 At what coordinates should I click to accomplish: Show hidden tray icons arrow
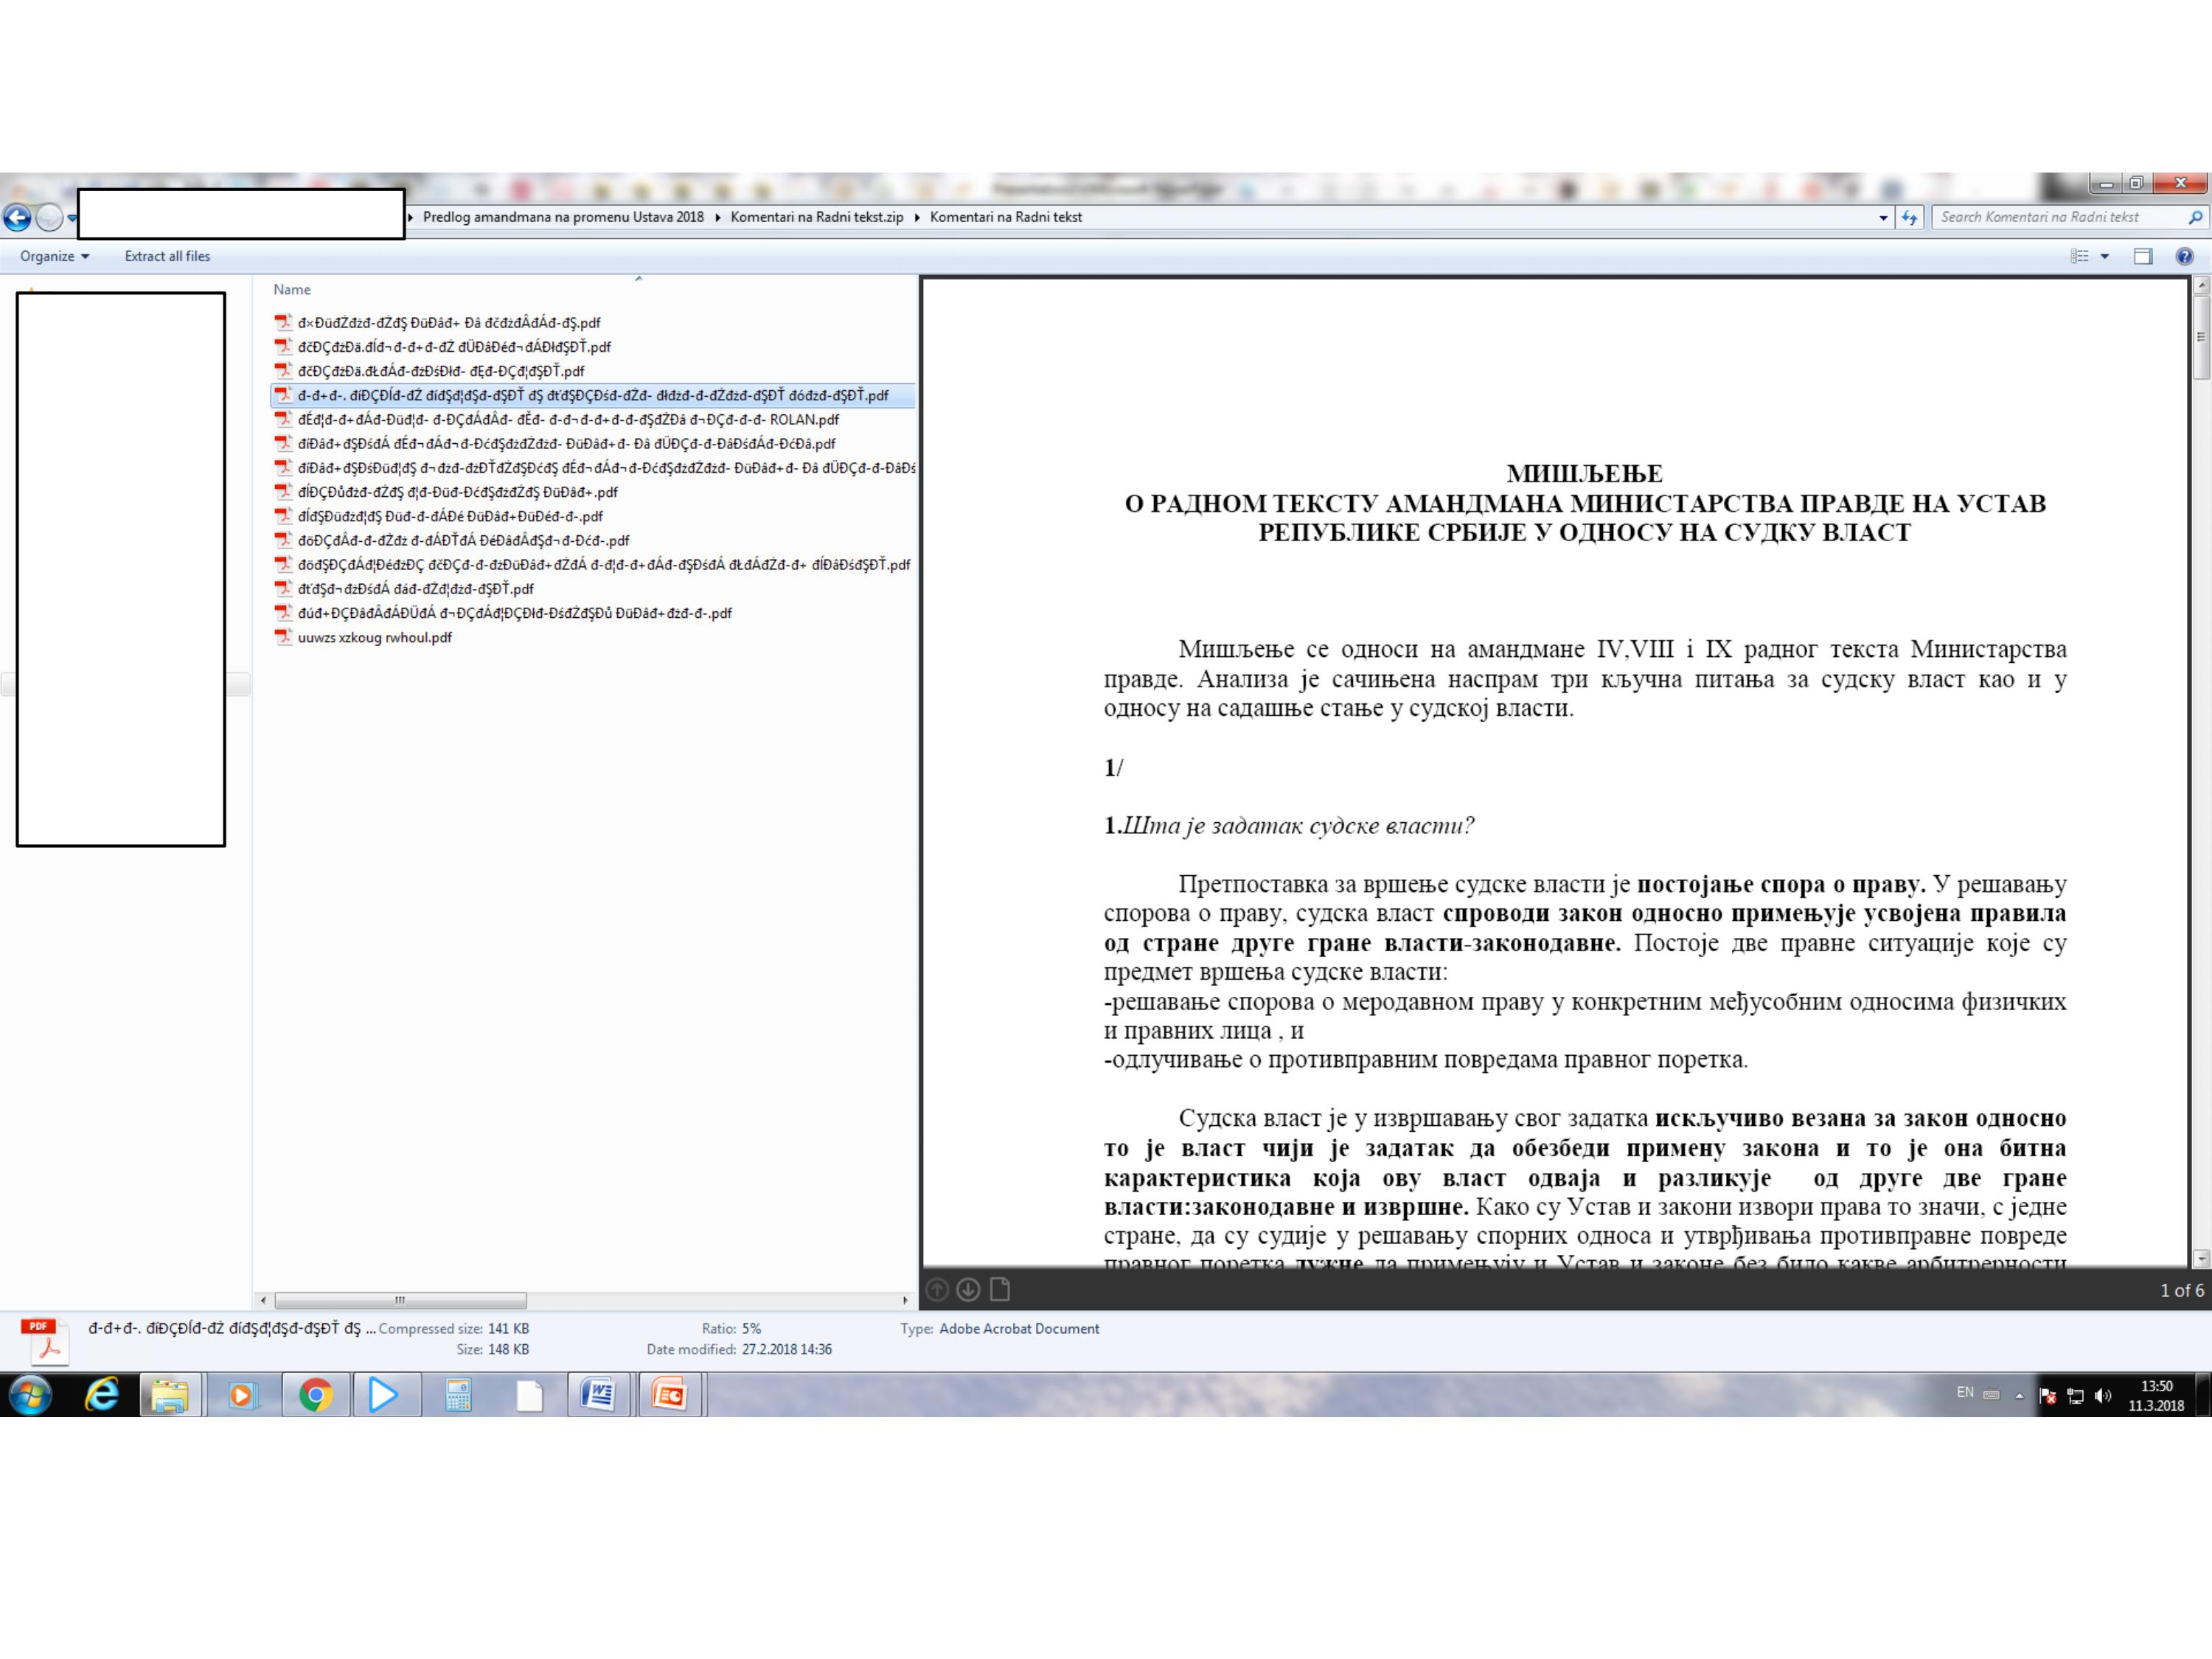click(2019, 1396)
